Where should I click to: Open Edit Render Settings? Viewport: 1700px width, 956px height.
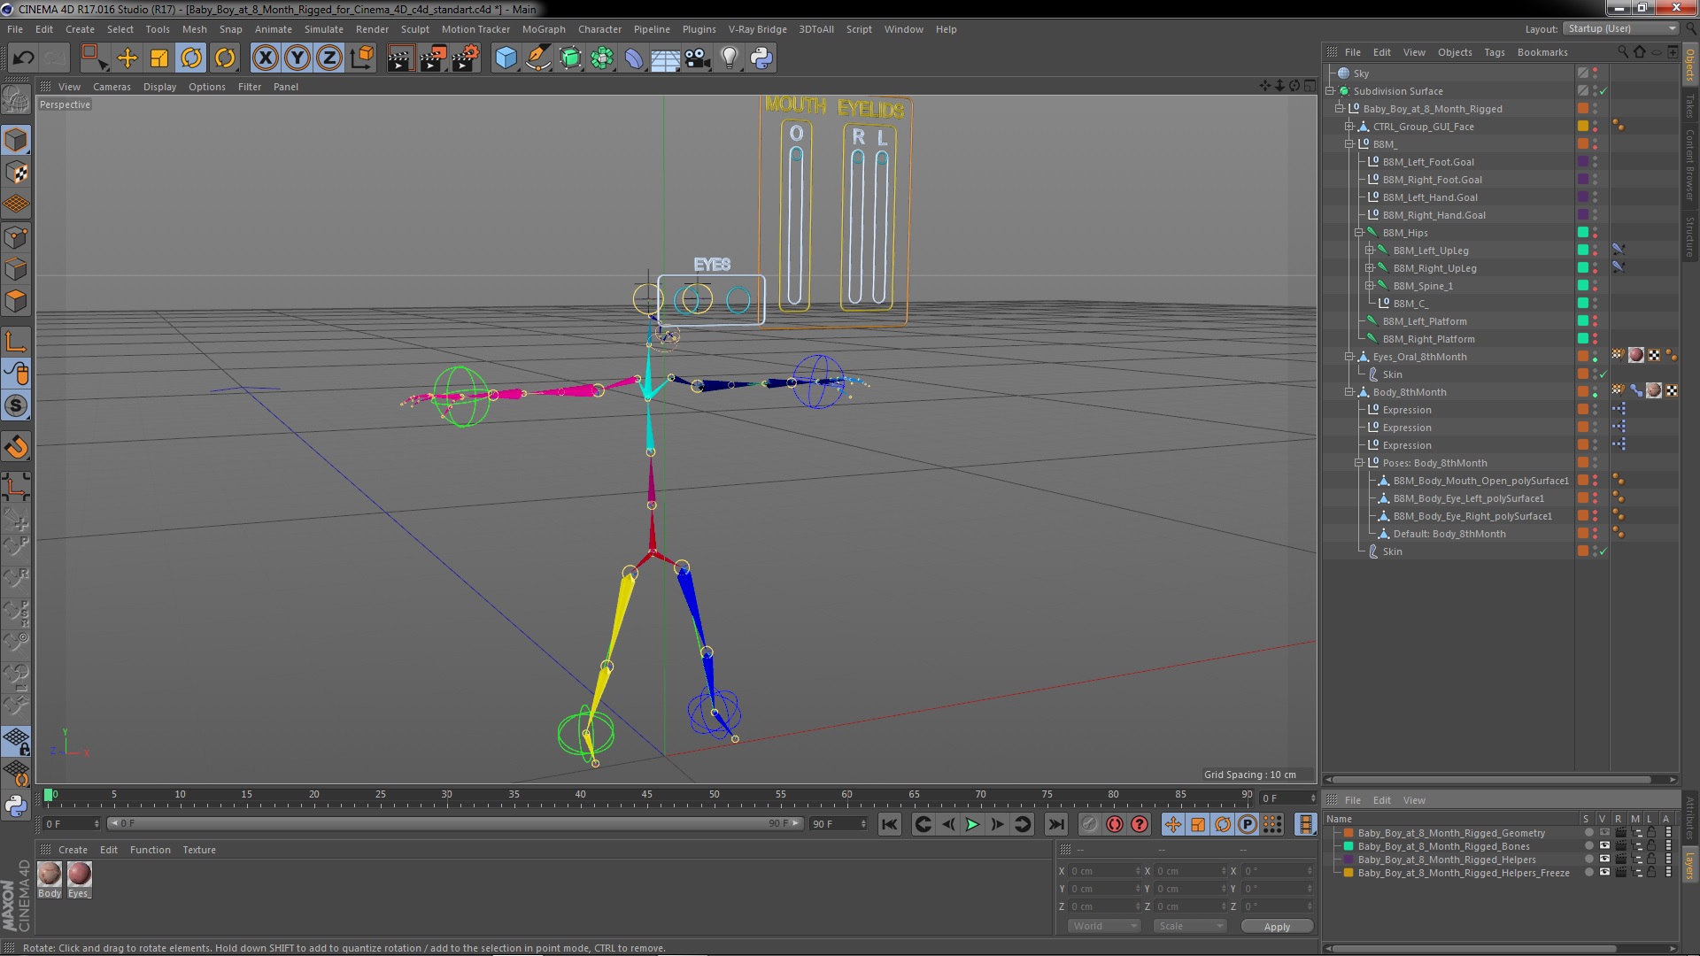(x=465, y=58)
